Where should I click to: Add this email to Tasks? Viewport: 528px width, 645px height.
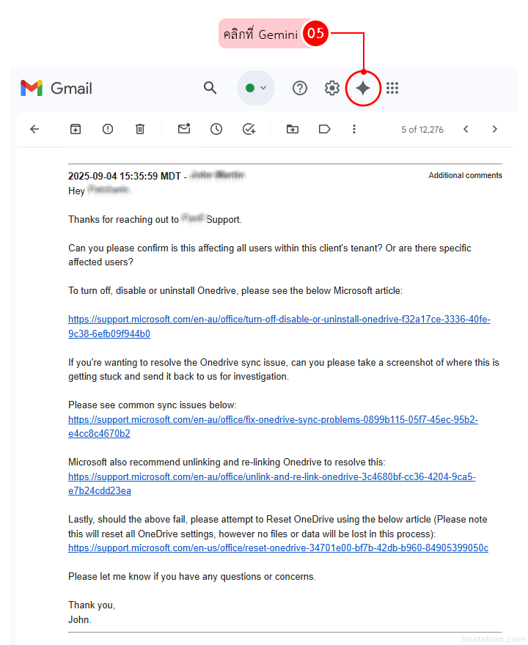point(249,129)
